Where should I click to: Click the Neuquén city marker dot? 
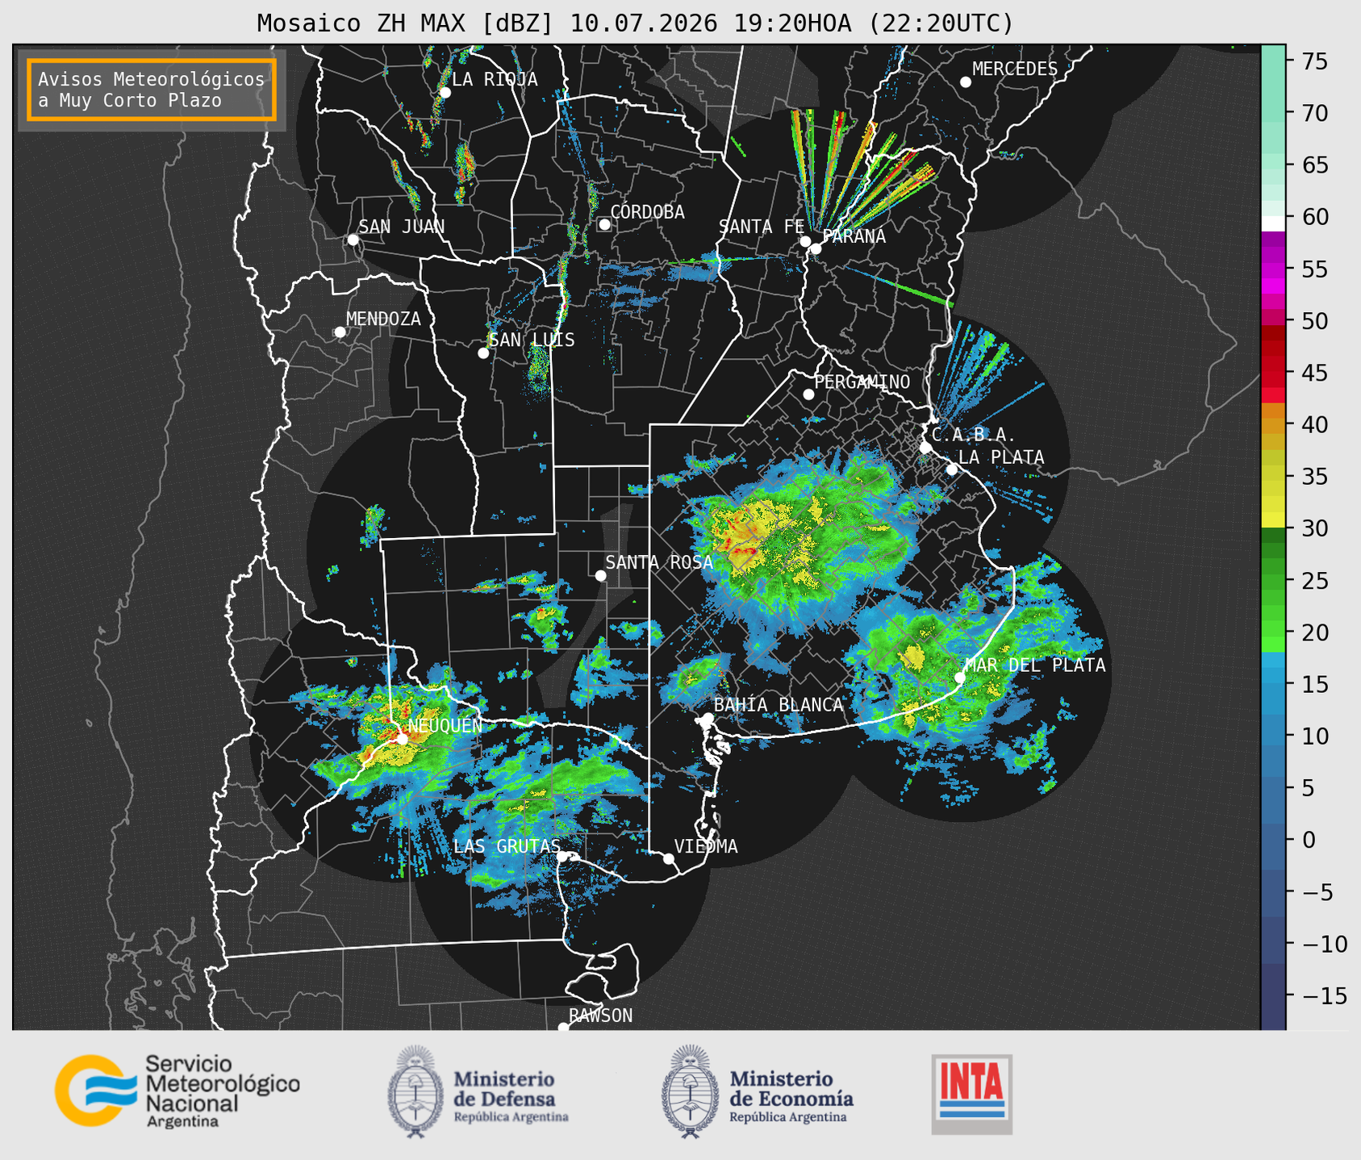[x=402, y=738]
